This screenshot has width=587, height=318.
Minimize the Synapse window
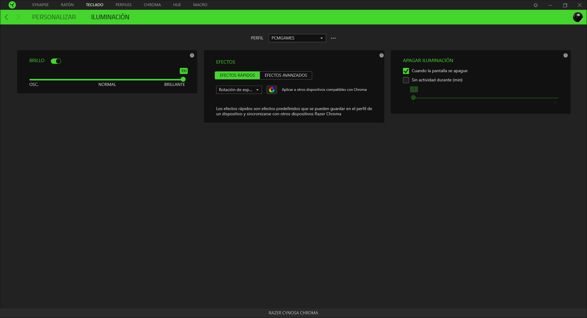coord(550,5)
